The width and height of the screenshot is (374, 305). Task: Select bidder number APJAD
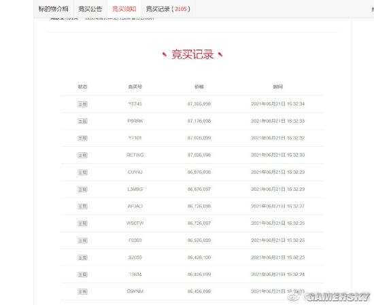point(135,206)
